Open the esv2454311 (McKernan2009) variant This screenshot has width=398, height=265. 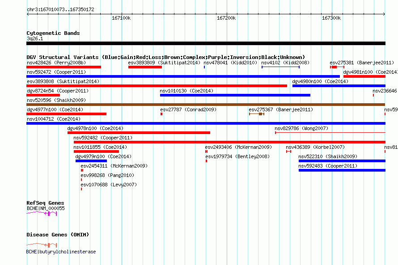point(114,166)
